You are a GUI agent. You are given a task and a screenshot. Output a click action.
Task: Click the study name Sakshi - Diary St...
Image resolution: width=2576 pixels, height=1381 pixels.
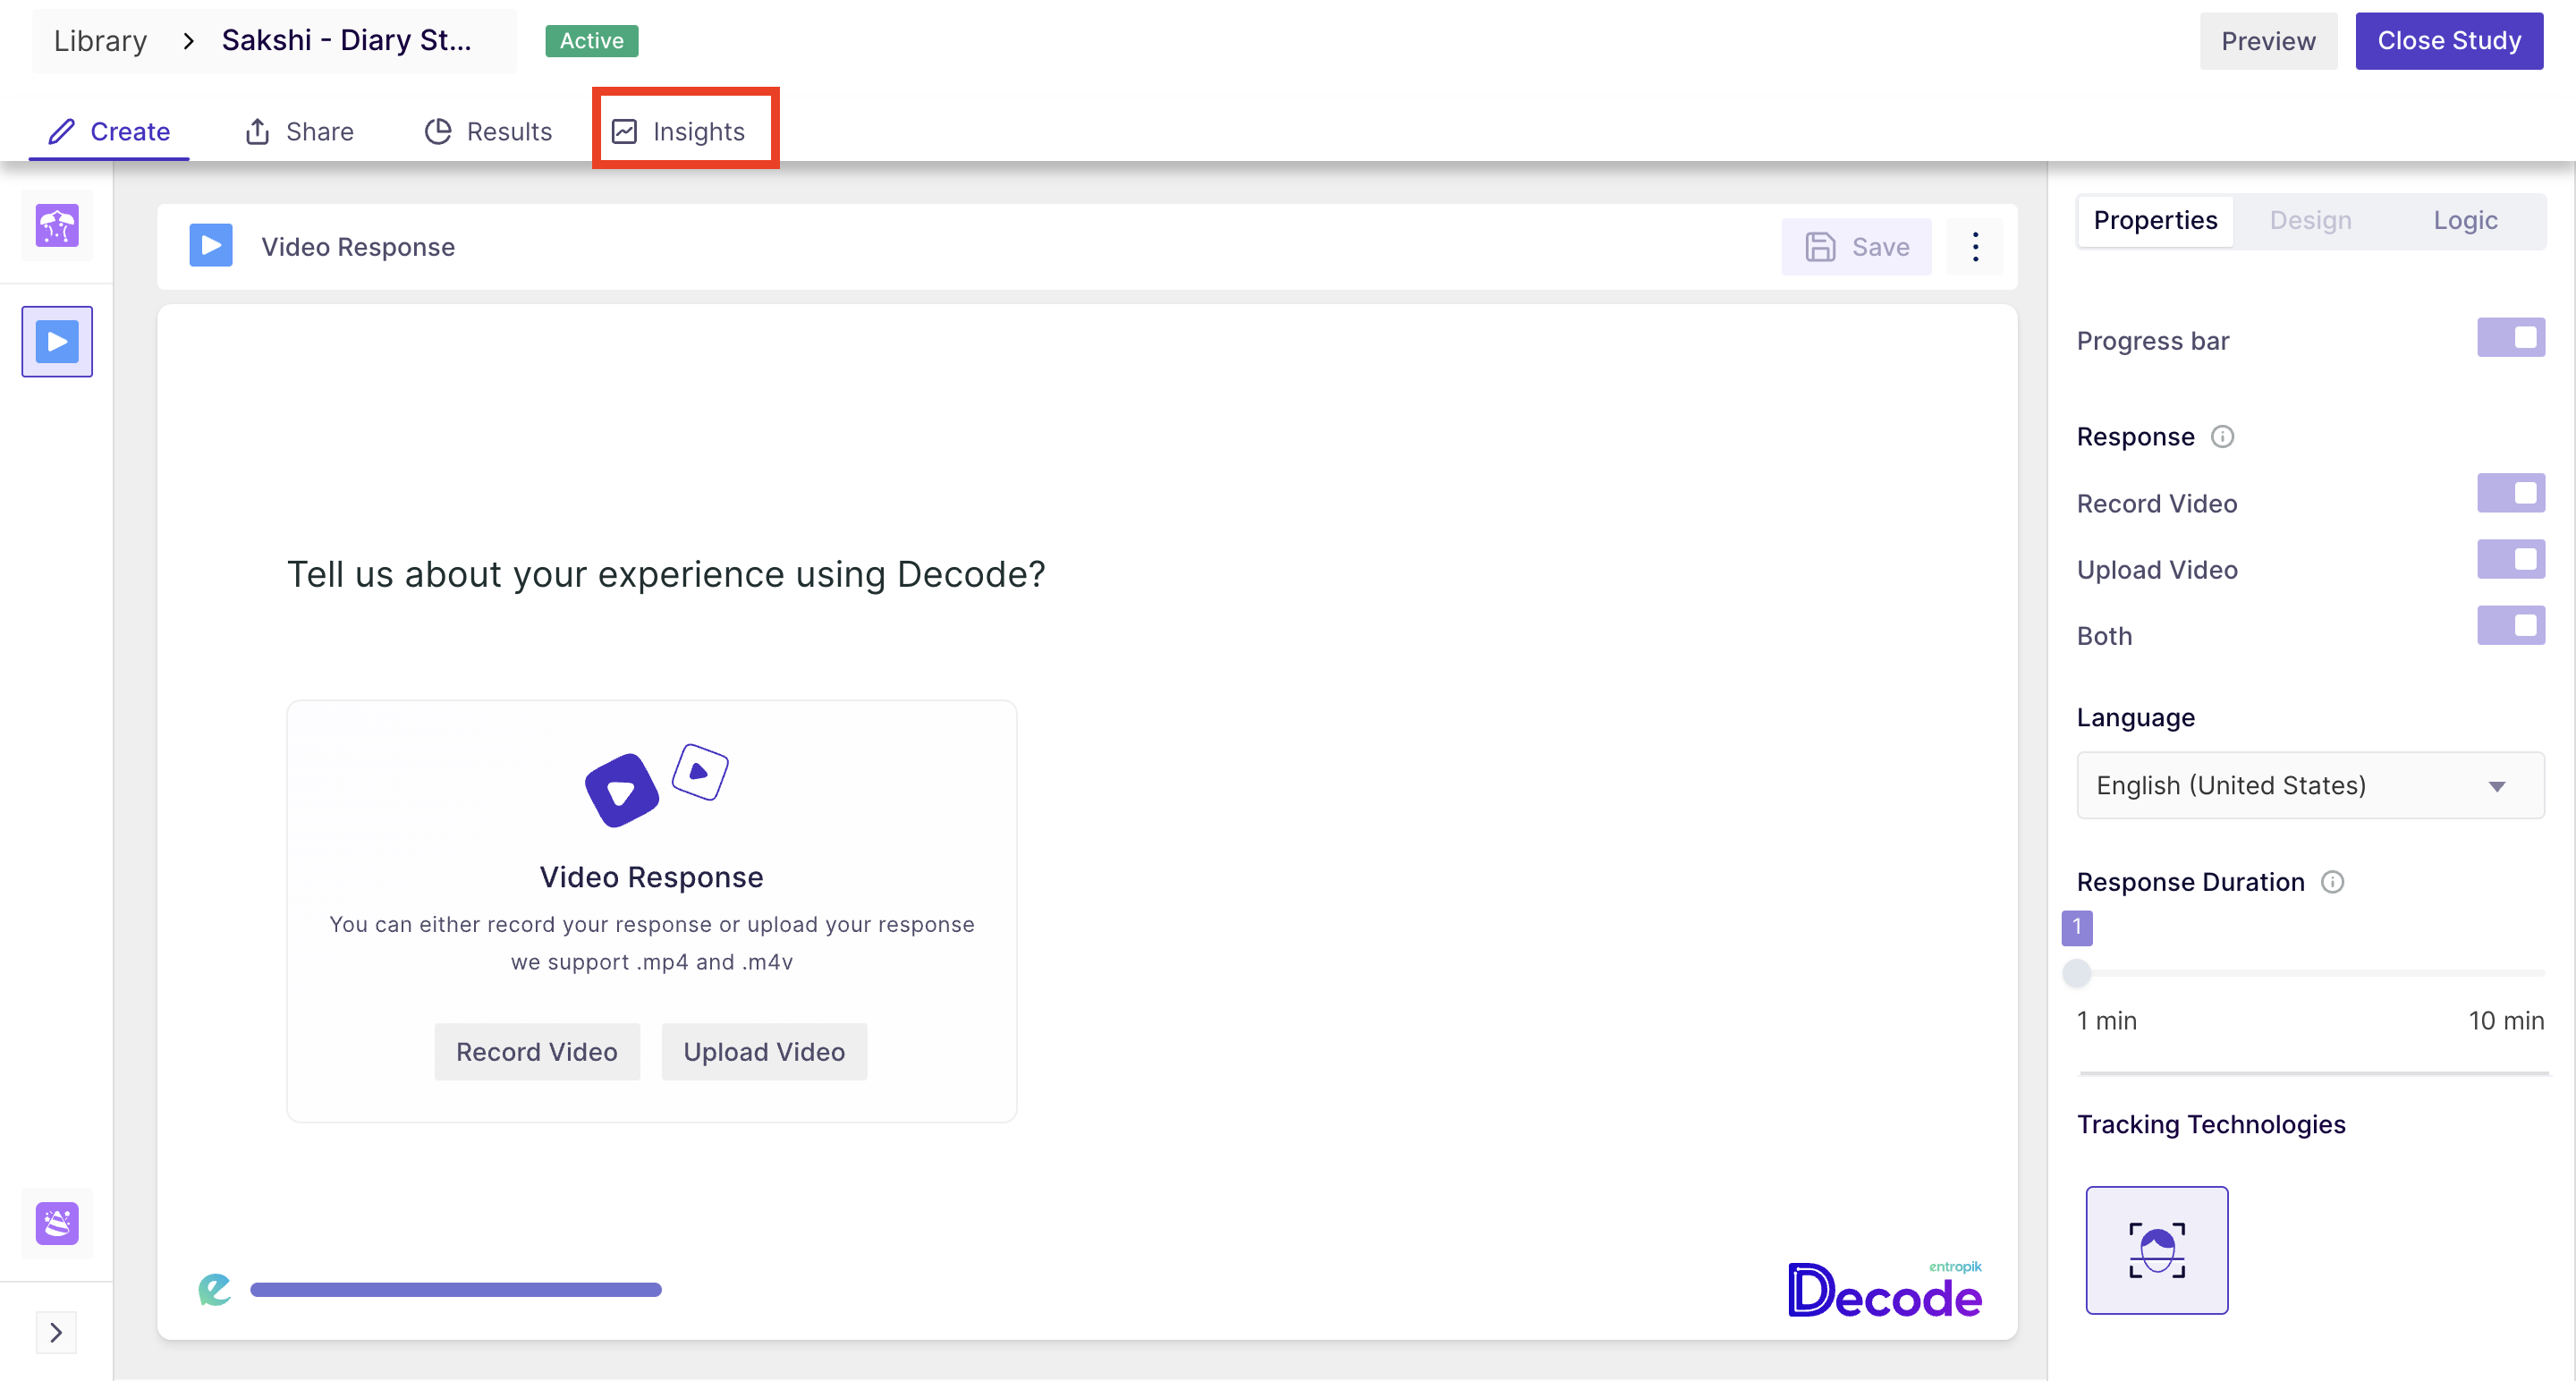[x=346, y=40]
